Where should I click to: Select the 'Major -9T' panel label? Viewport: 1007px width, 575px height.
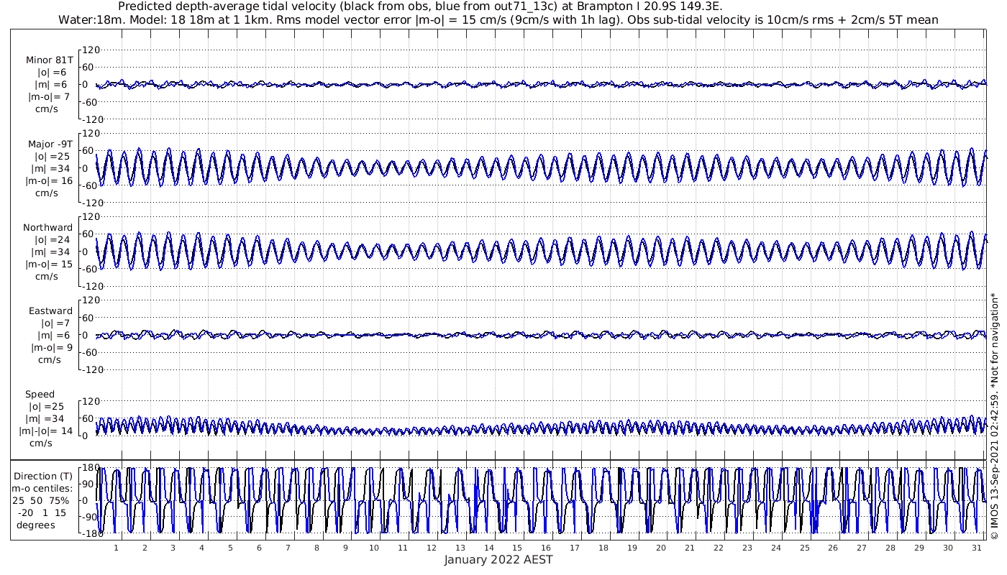49,144
